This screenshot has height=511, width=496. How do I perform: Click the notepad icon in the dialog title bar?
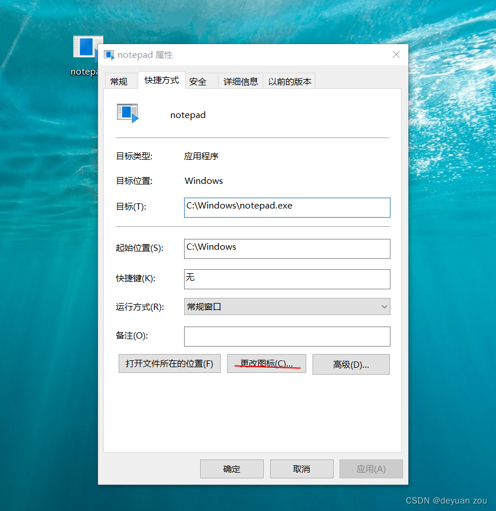[x=109, y=55]
